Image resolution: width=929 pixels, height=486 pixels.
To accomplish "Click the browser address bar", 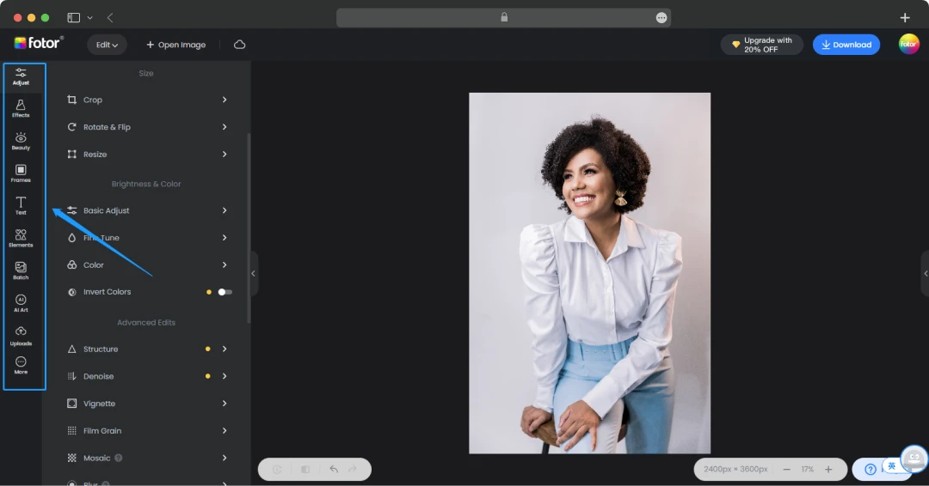I will pos(503,18).
